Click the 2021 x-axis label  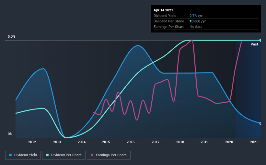[x=254, y=142]
